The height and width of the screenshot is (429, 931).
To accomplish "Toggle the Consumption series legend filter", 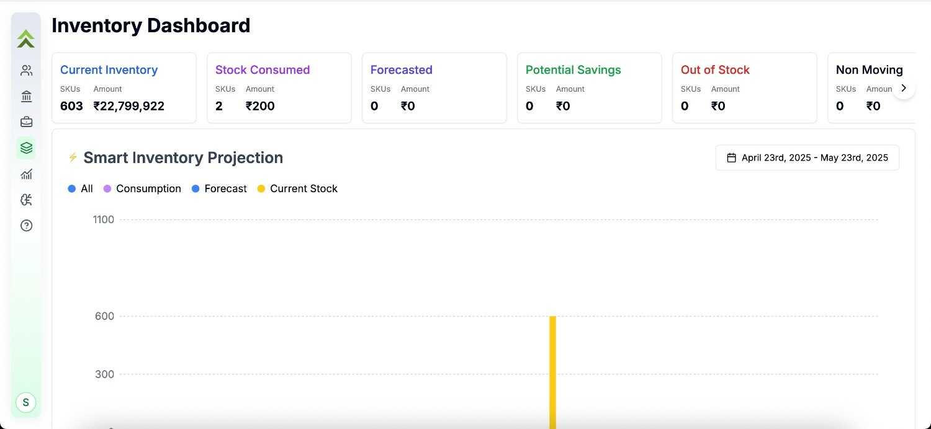I will (142, 188).
